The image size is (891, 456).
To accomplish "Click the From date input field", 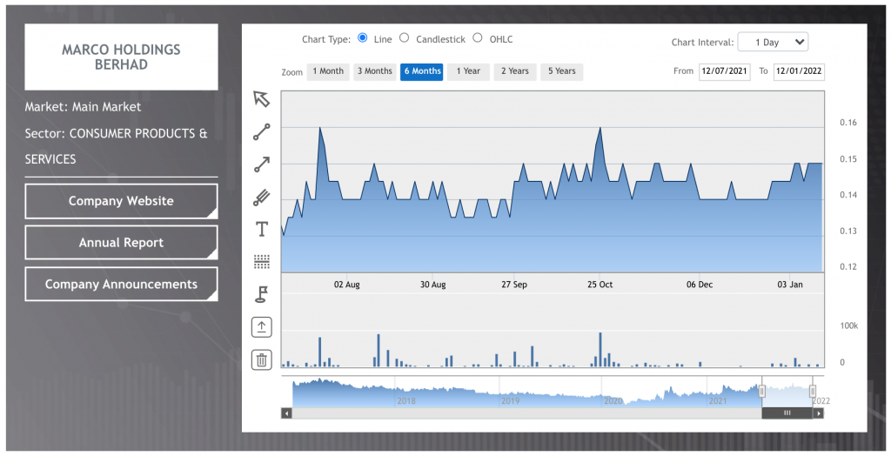I will coord(724,71).
